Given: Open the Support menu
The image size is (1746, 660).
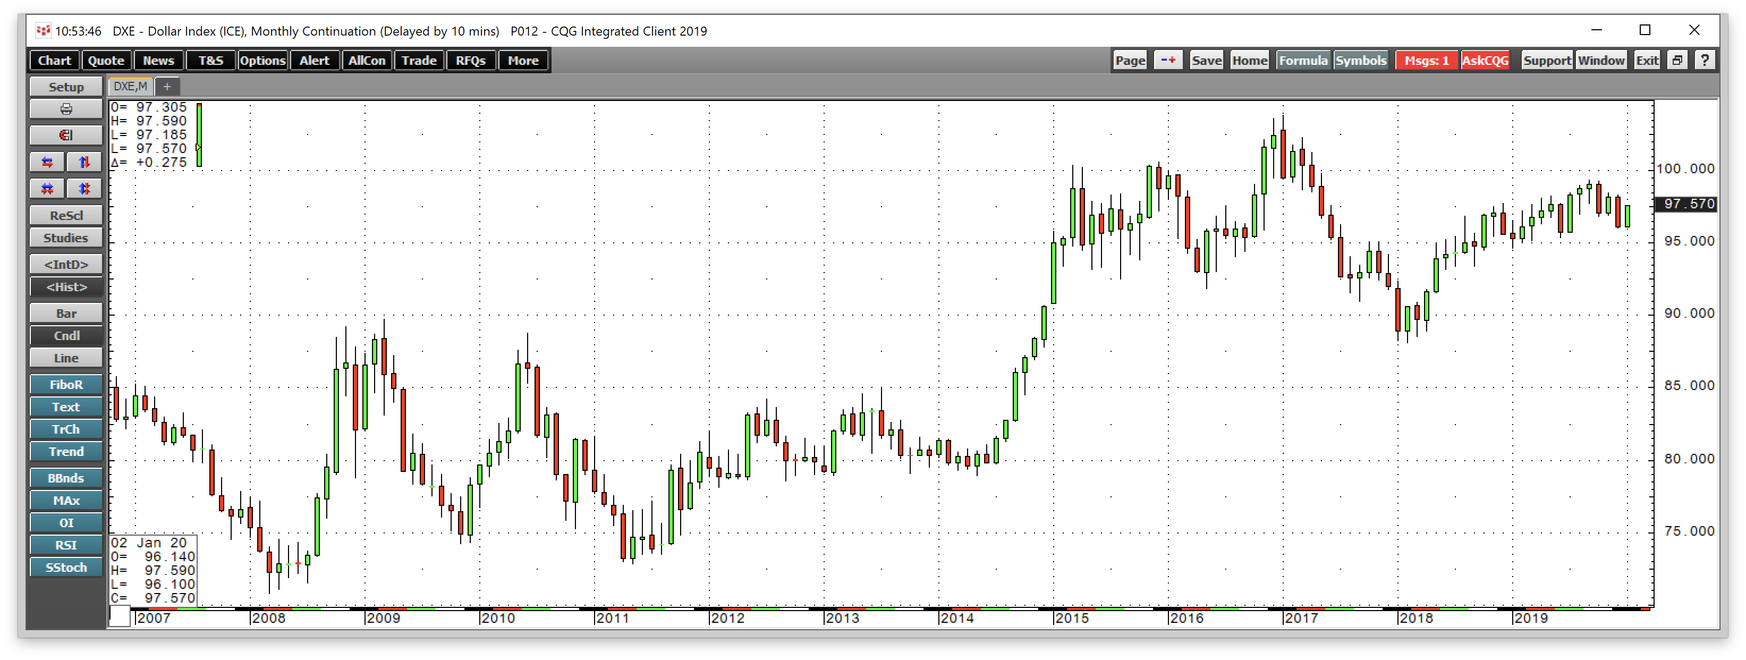Looking at the screenshot, I should [1546, 60].
